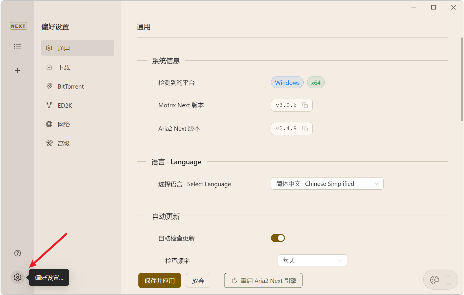Copy the Aria2 Next version v2.4.9

click(305, 128)
